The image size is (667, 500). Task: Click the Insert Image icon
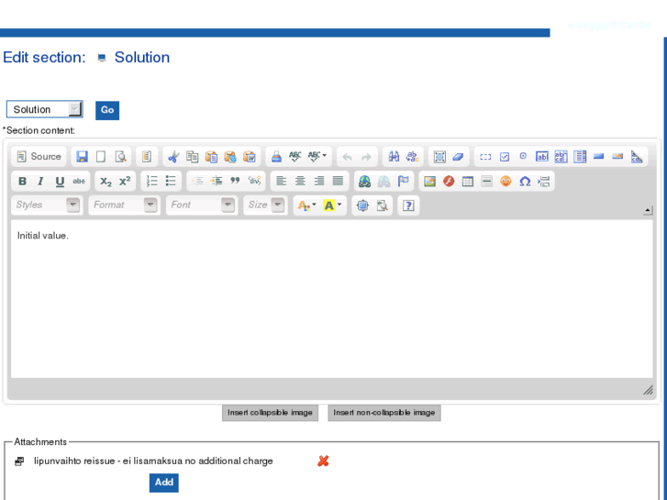pyautogui.click(x=429, y=182)
